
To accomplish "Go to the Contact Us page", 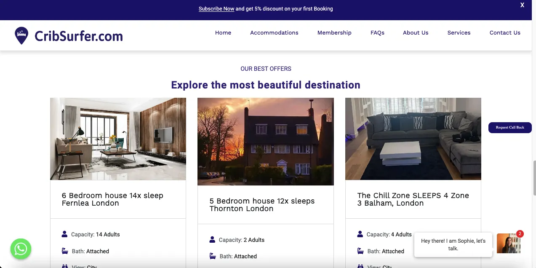I will [505, 32].
